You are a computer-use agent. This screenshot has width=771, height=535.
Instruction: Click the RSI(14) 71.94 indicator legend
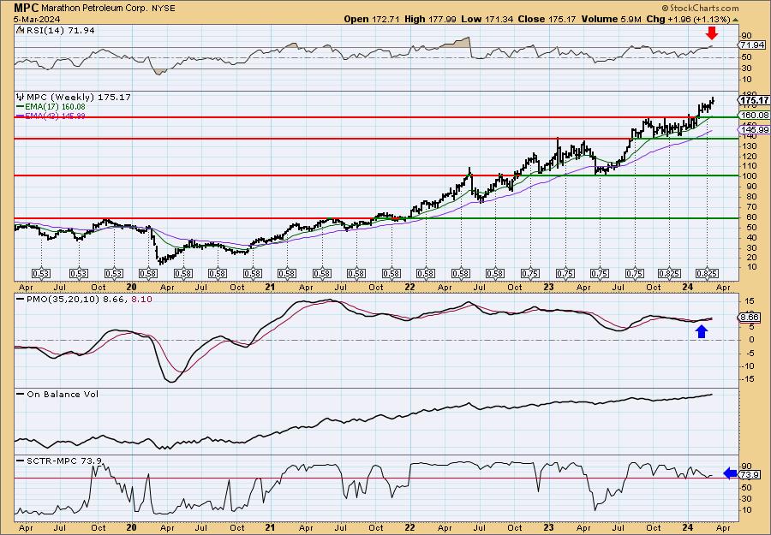click(59, 30)
